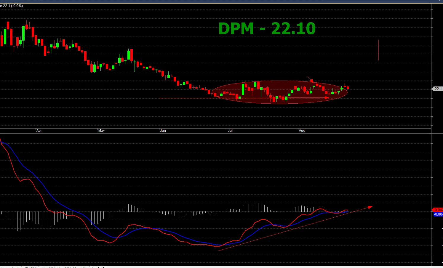Click the red MACD value tag 0.042

click(438, 210)
